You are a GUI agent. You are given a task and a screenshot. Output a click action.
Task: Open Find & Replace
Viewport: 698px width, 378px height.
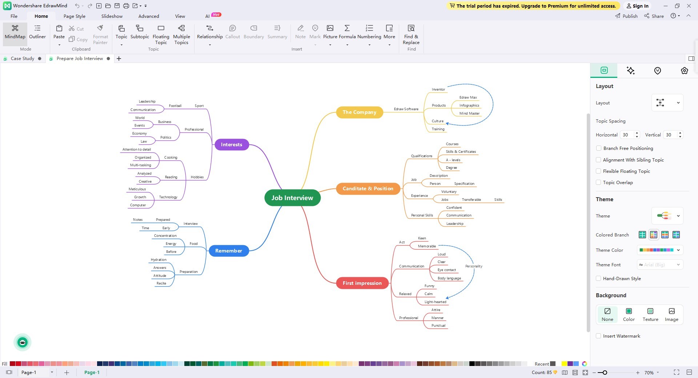411,35
